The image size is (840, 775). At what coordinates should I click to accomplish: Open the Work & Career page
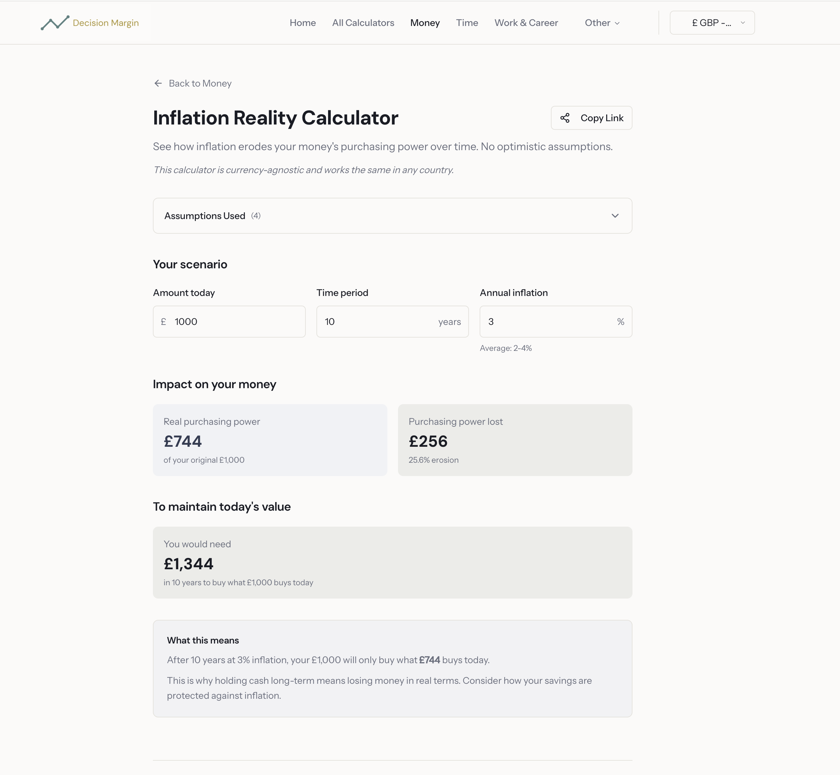(526, 23)
